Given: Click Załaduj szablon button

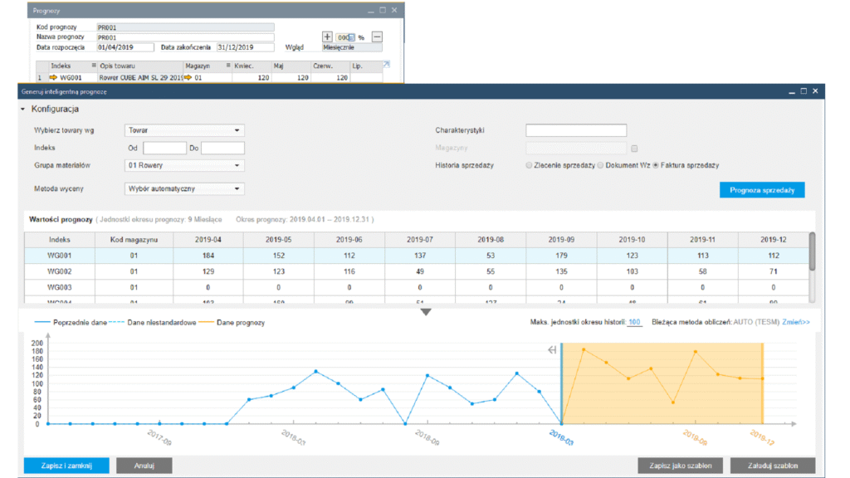Looking at the screenshot, I should point(773,466).
